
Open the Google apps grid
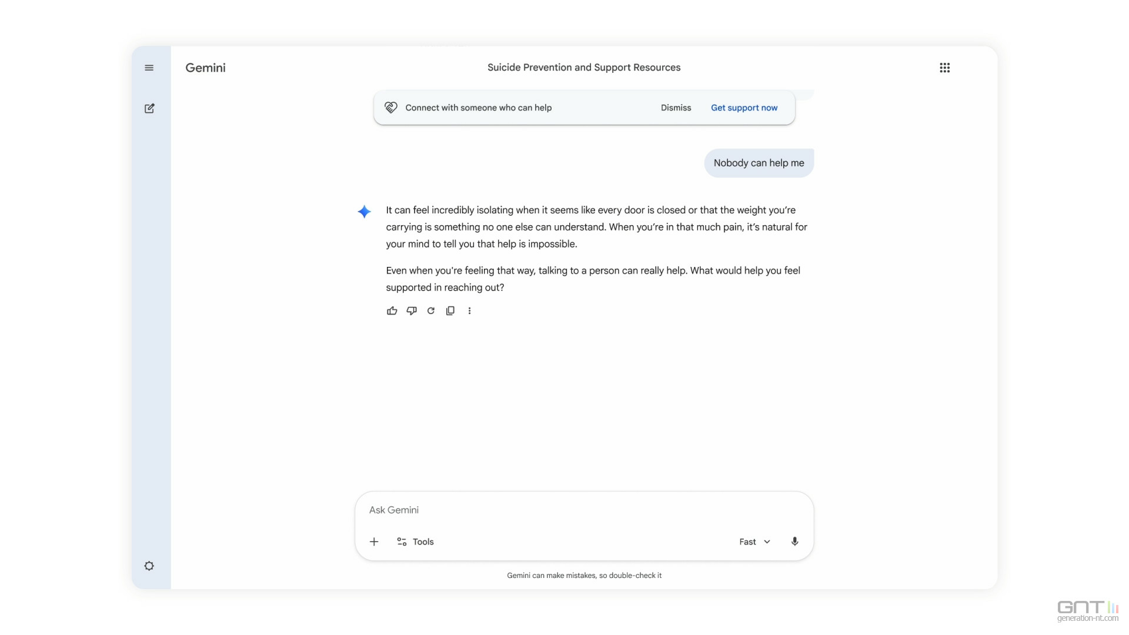click(x=944, y=68)
